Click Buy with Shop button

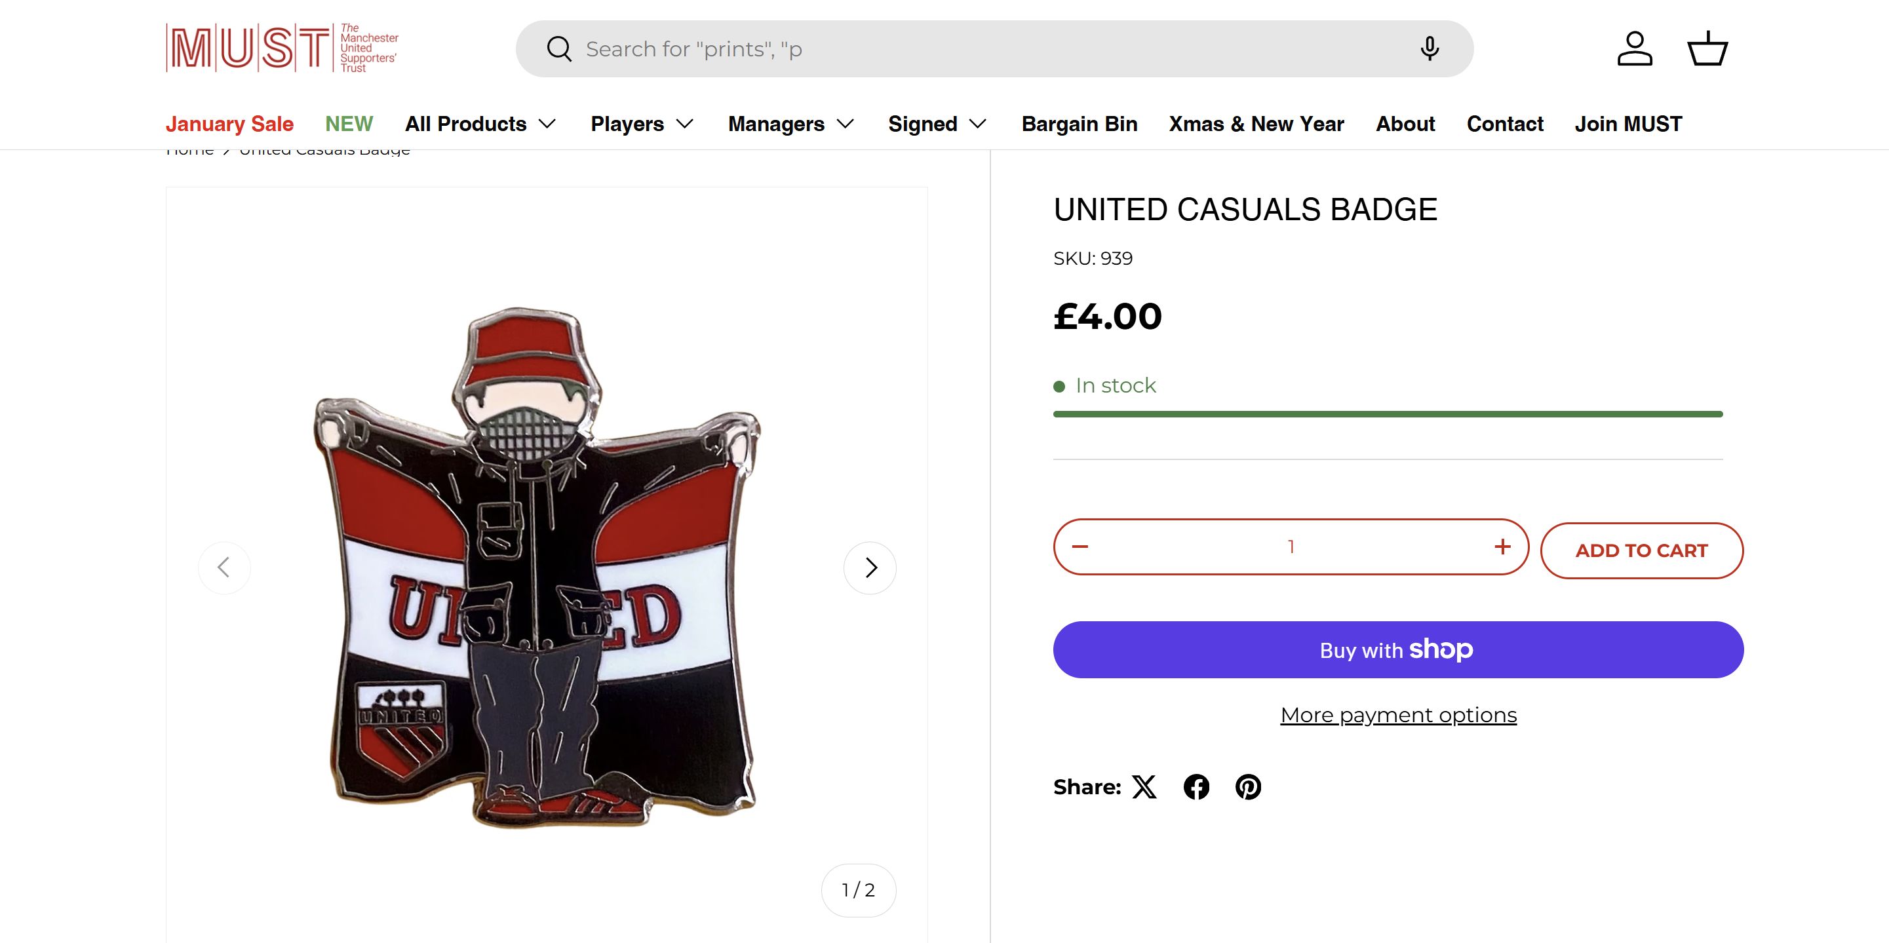1399,649
